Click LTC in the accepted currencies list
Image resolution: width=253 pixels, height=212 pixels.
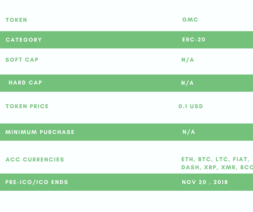tap(222, 159)
